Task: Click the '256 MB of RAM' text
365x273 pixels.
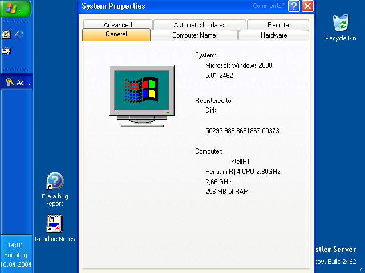Action: pos(227,192)
